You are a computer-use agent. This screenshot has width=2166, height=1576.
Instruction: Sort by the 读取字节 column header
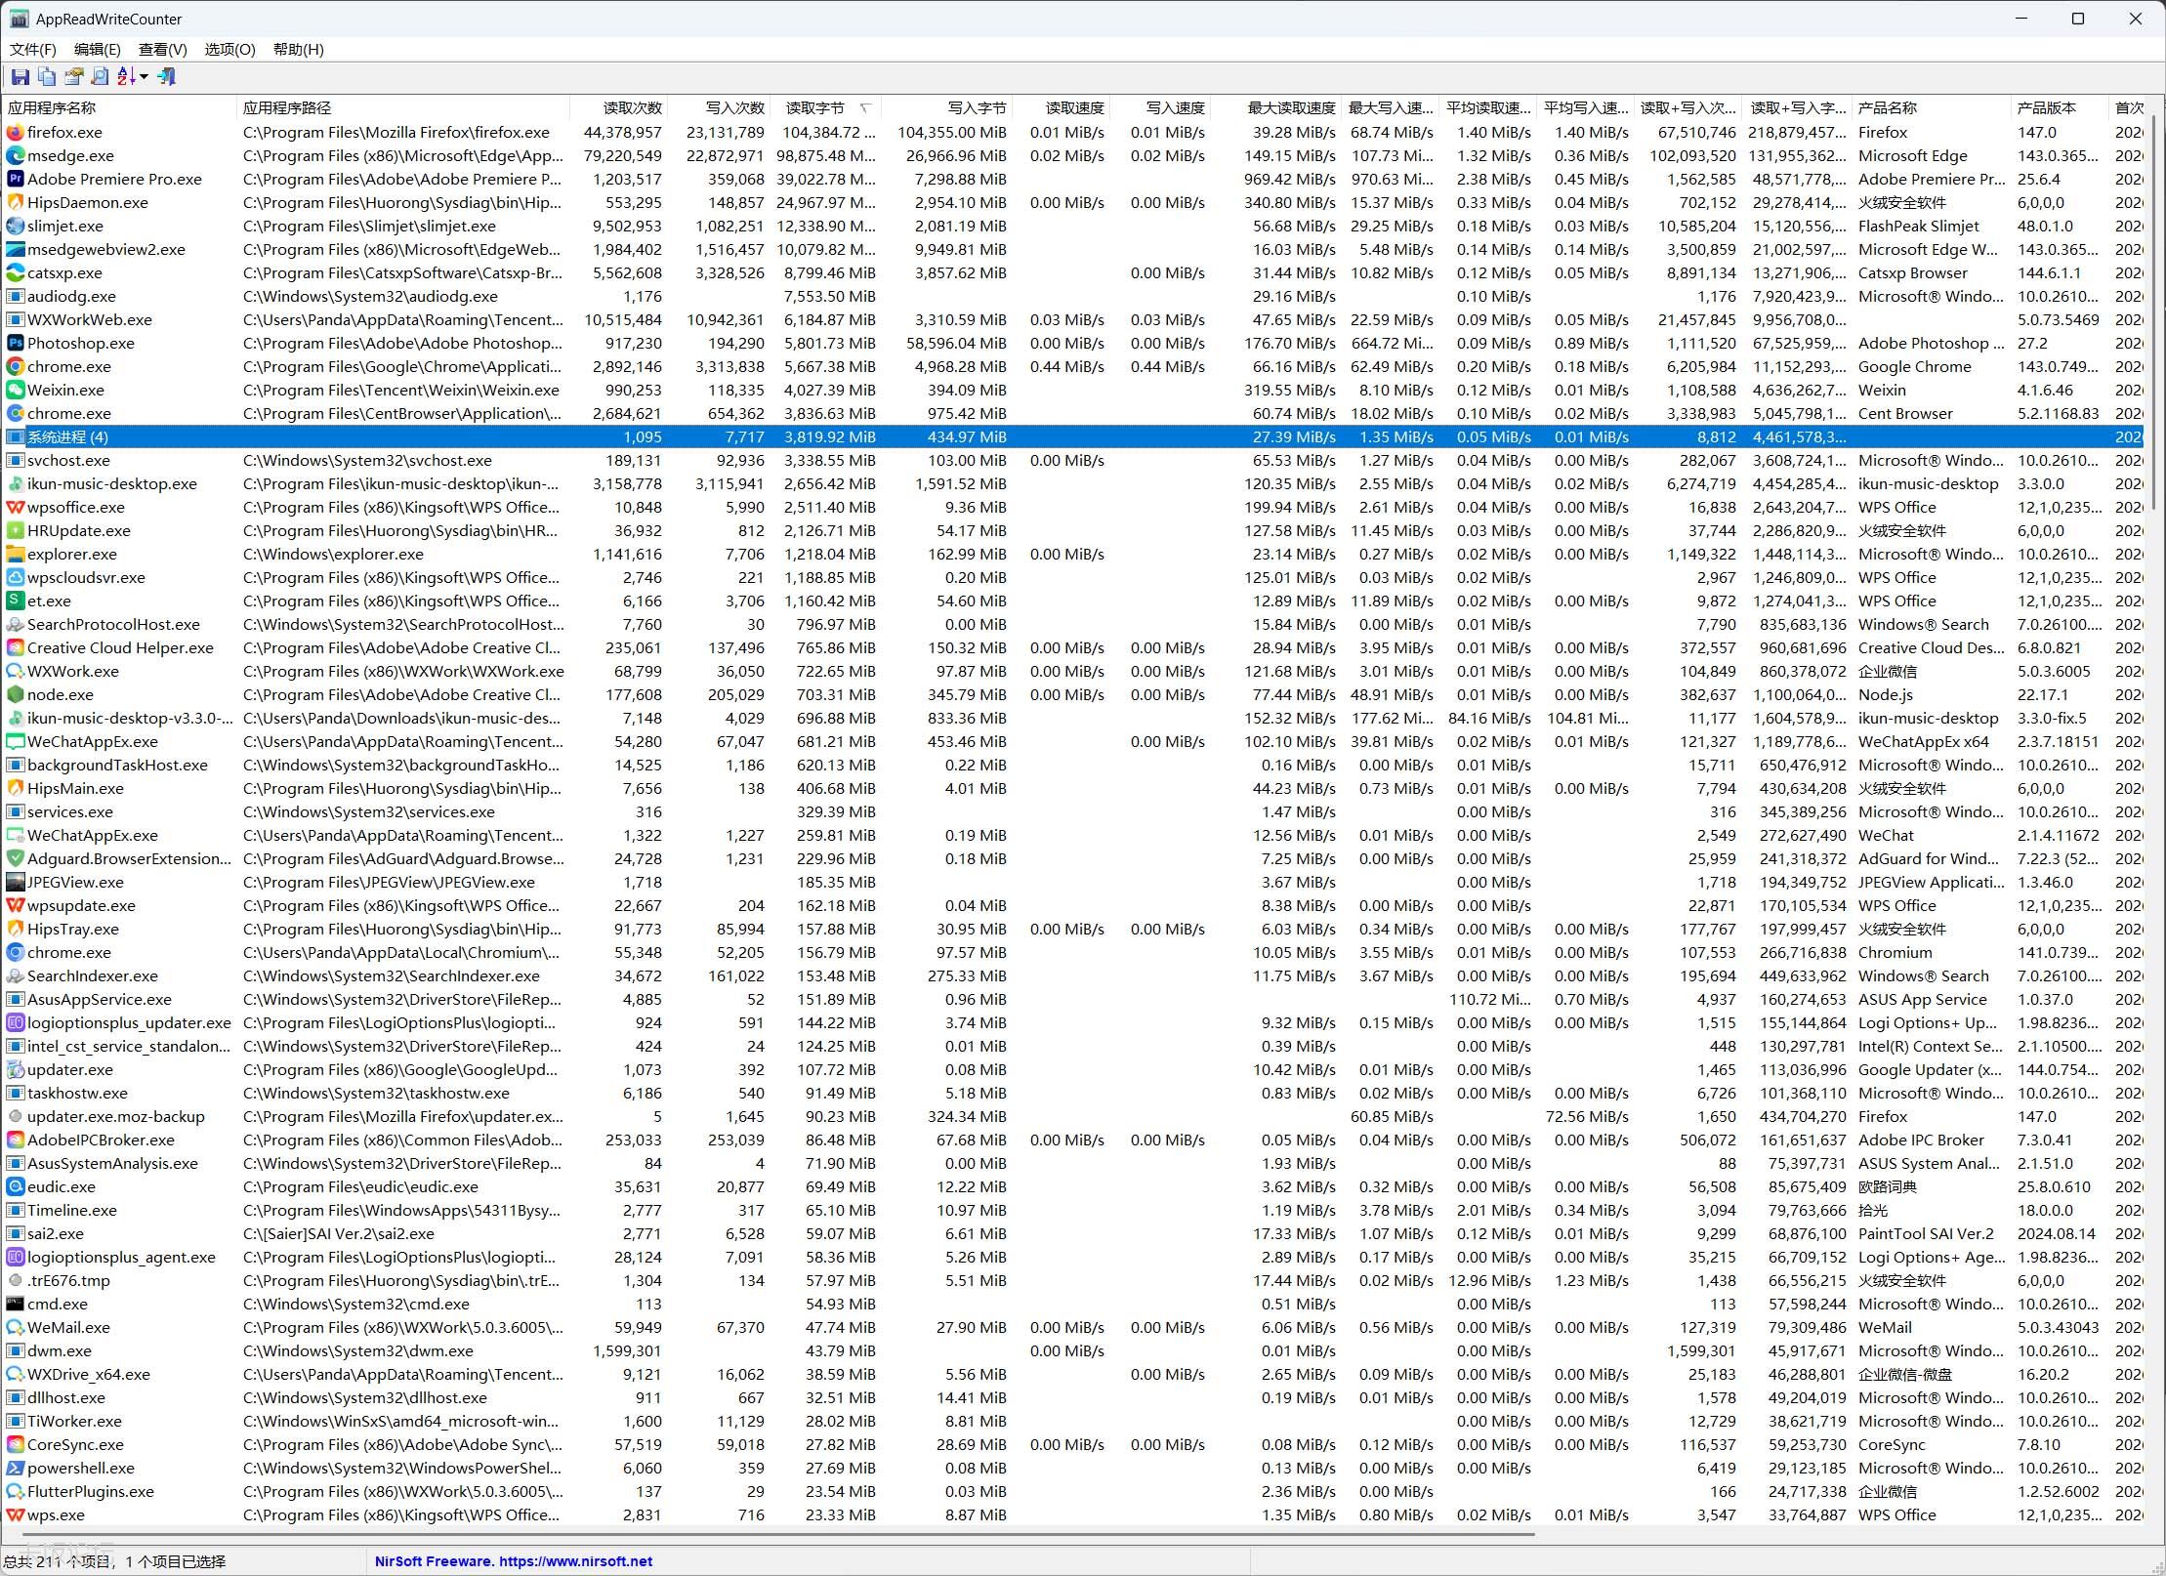point(815,108)
